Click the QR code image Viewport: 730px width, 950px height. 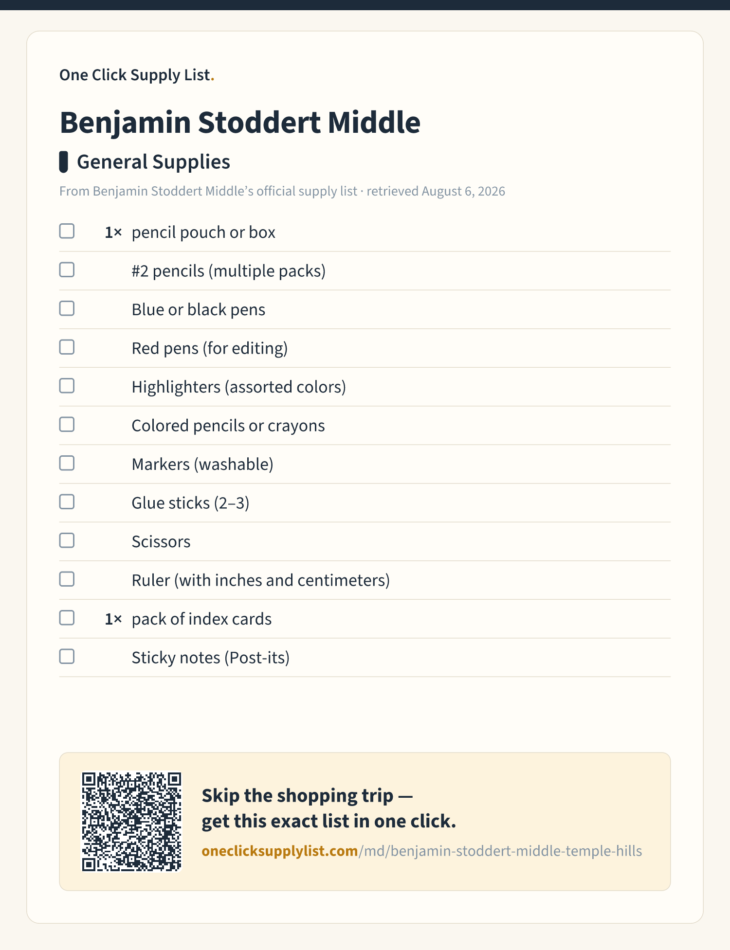[x=131, y=822]
